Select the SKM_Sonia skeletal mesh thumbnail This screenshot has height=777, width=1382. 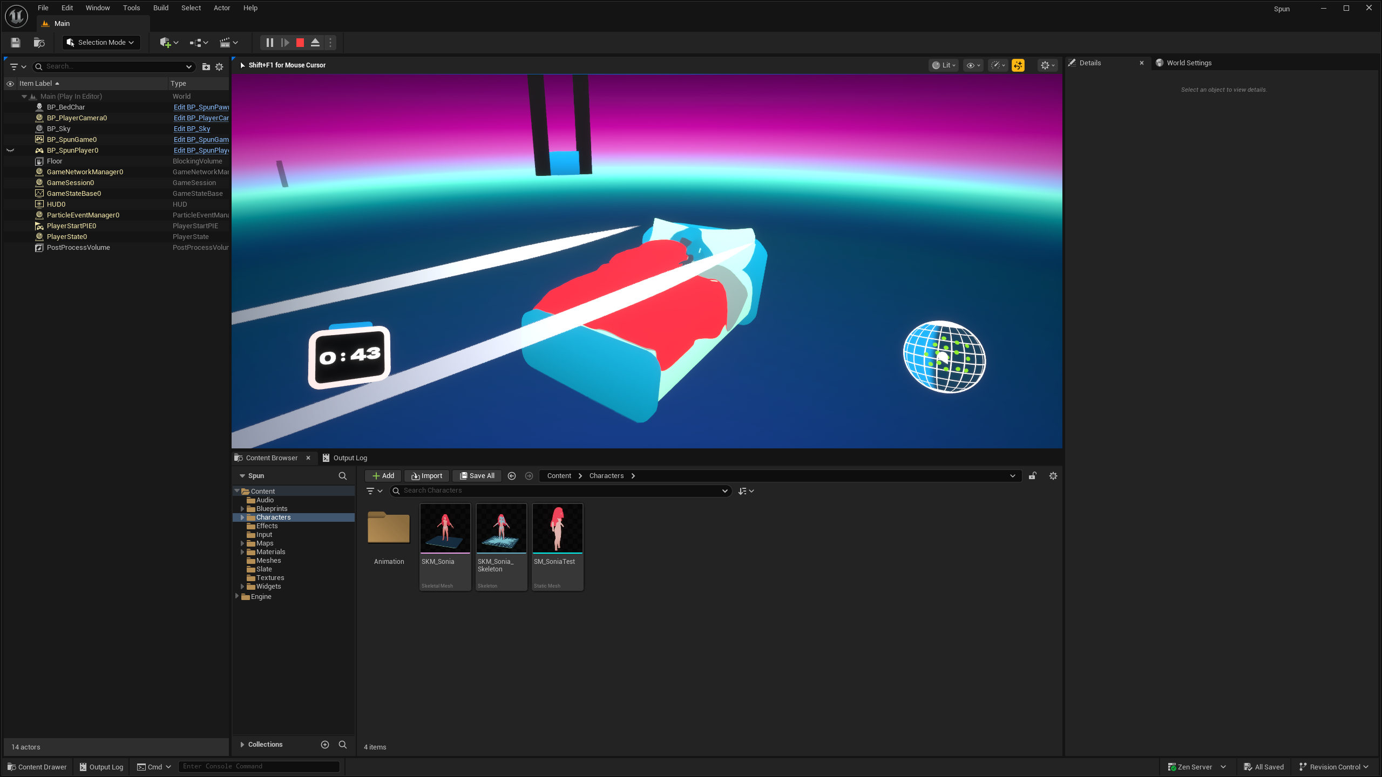click(x=445, y=529)
